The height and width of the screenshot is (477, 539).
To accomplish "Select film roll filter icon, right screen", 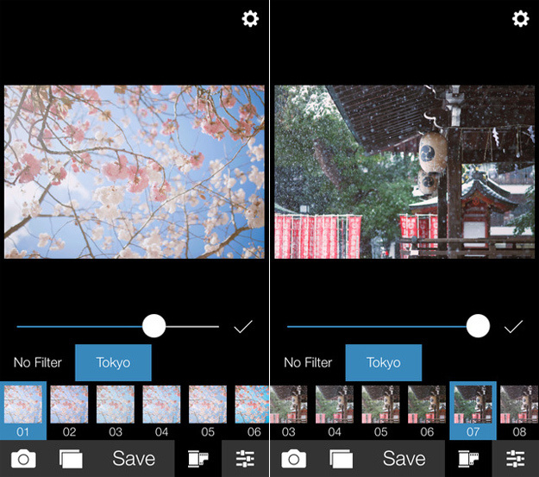I will 468,459.
